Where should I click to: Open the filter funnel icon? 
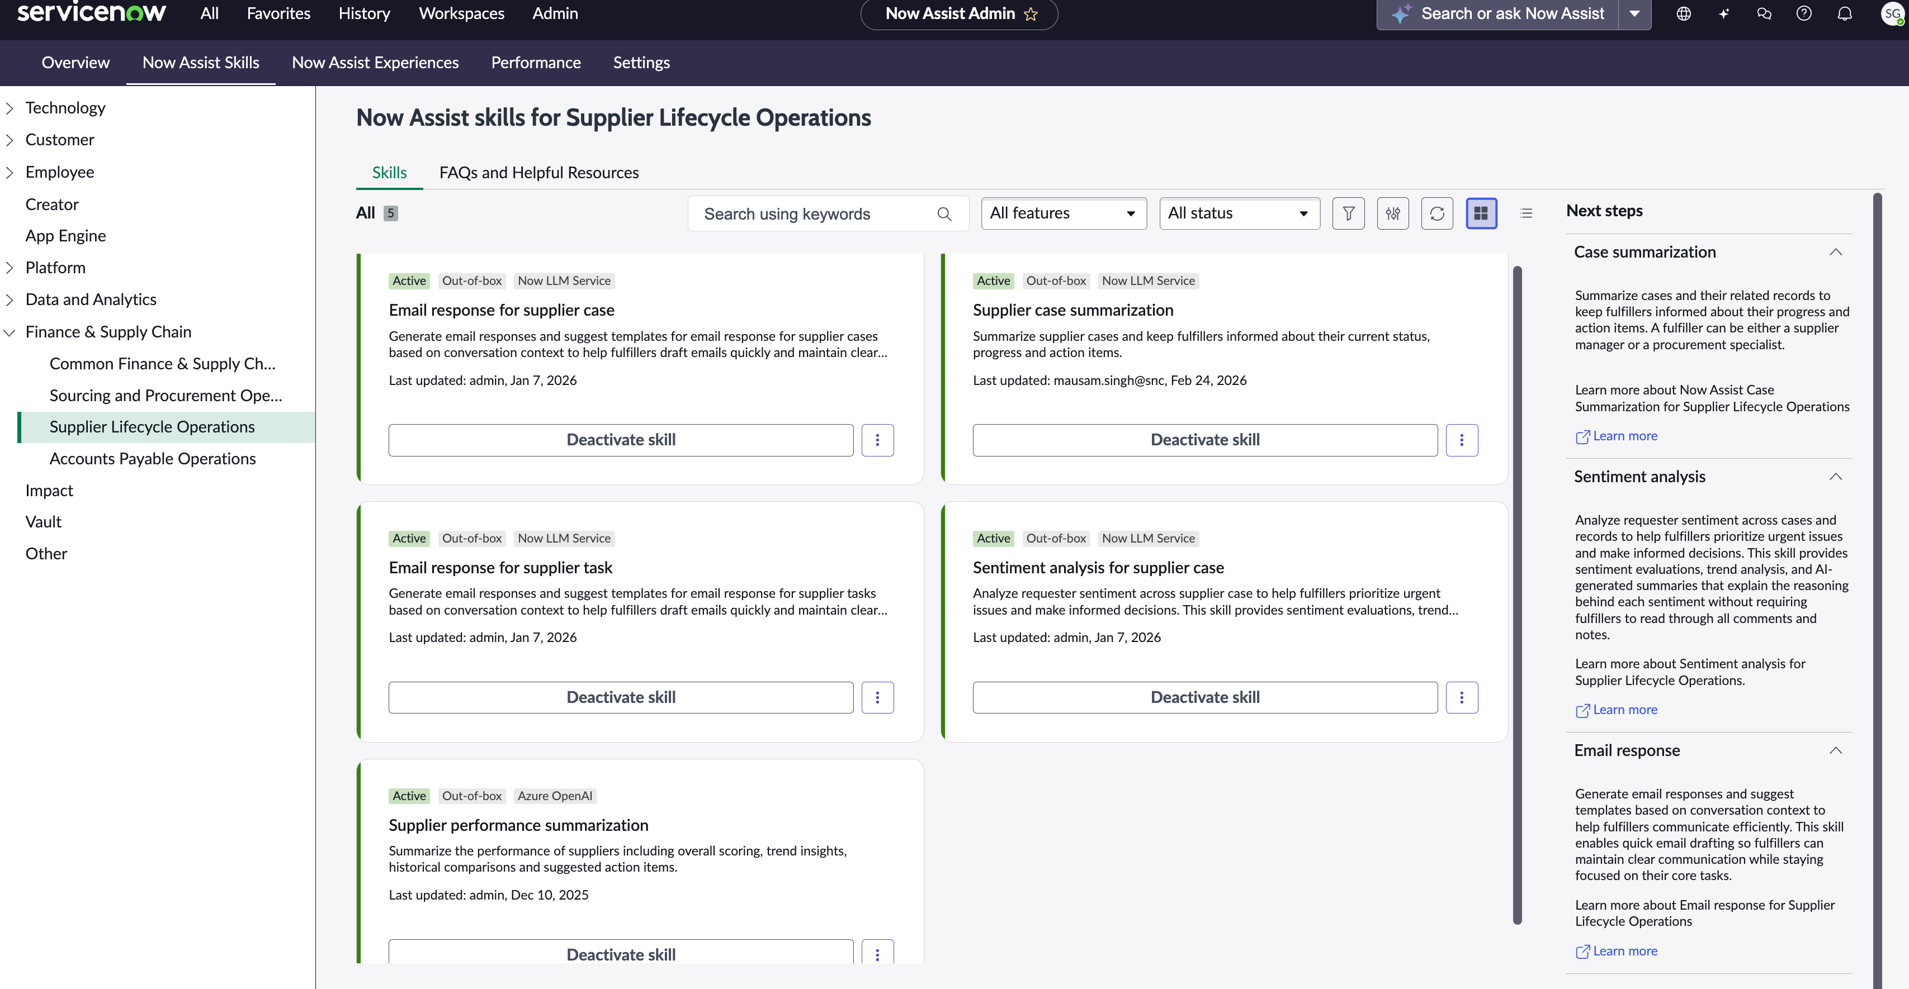point(1348,213)
